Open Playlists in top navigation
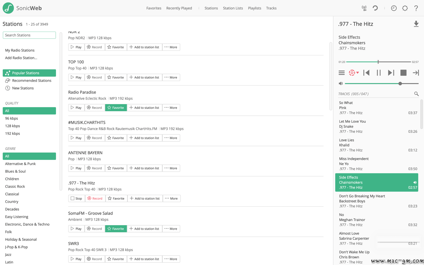 tap(255, 8)
